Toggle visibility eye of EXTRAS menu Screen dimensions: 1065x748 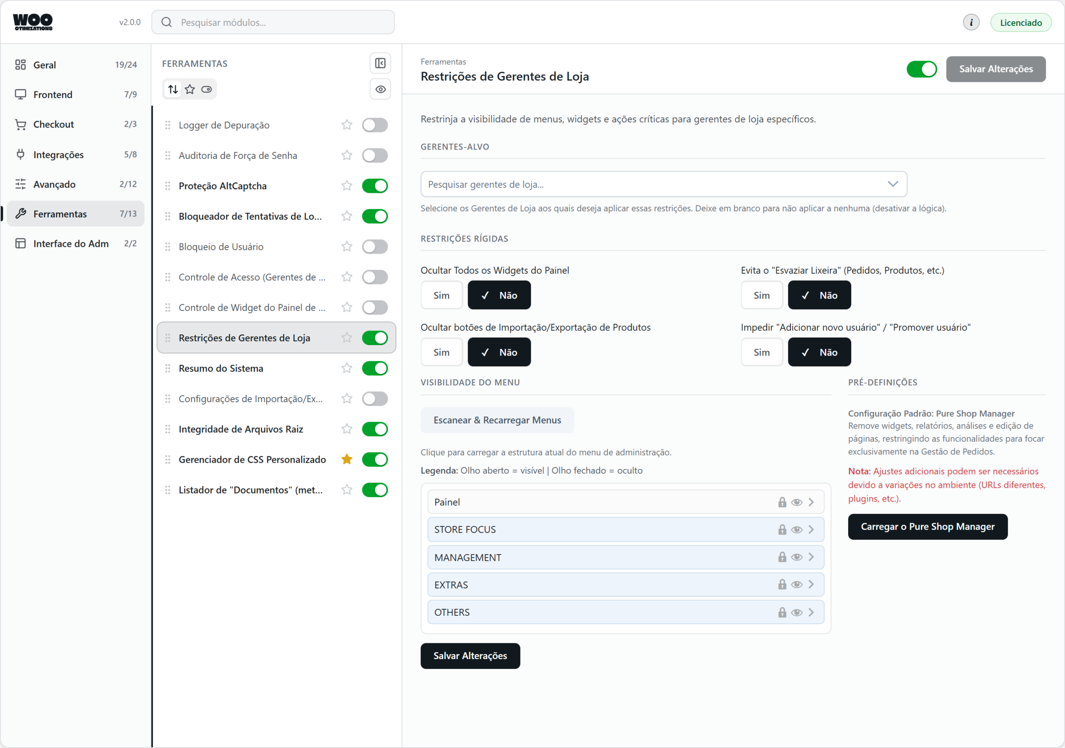tap(797, 584)
